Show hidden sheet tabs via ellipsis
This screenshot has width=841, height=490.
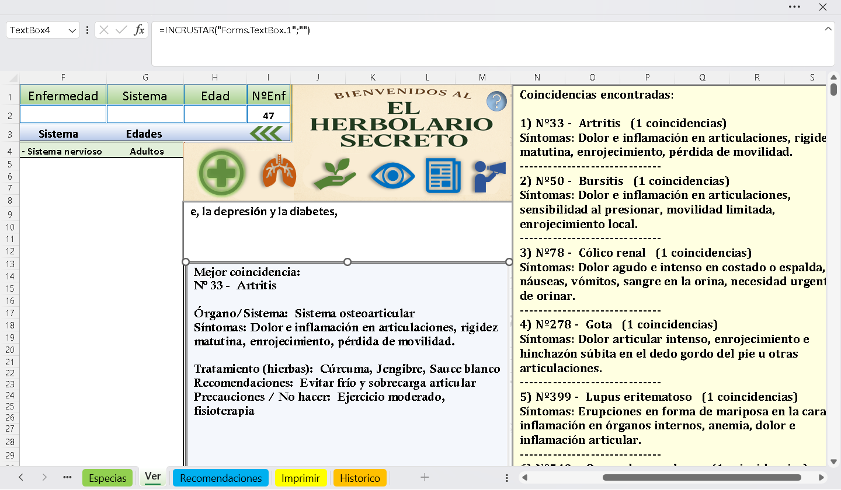(x=67, y=478)
